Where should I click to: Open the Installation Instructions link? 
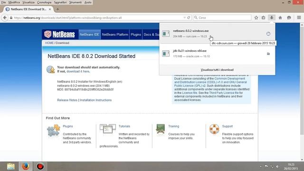96,100
